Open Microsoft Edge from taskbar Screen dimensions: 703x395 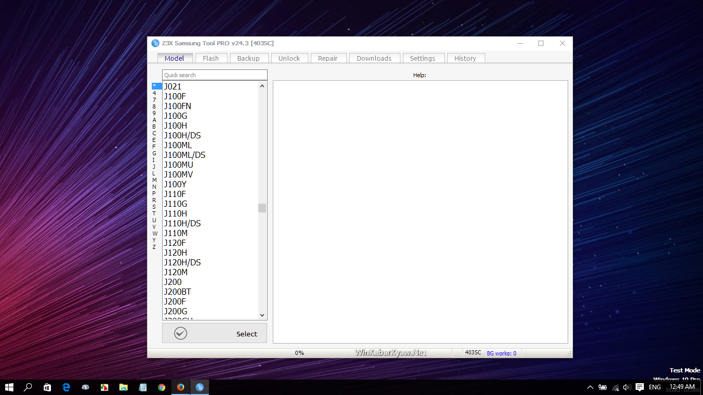(66, 387)
